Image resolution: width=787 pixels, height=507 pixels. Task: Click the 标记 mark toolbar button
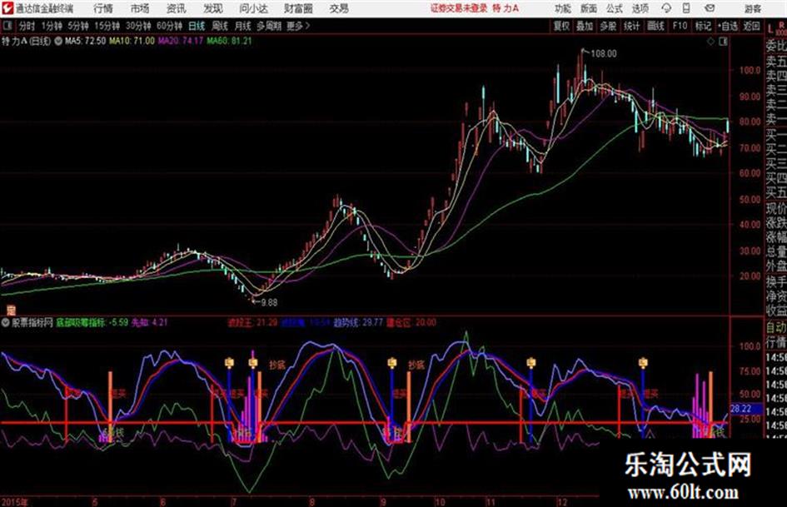(703, 26)
